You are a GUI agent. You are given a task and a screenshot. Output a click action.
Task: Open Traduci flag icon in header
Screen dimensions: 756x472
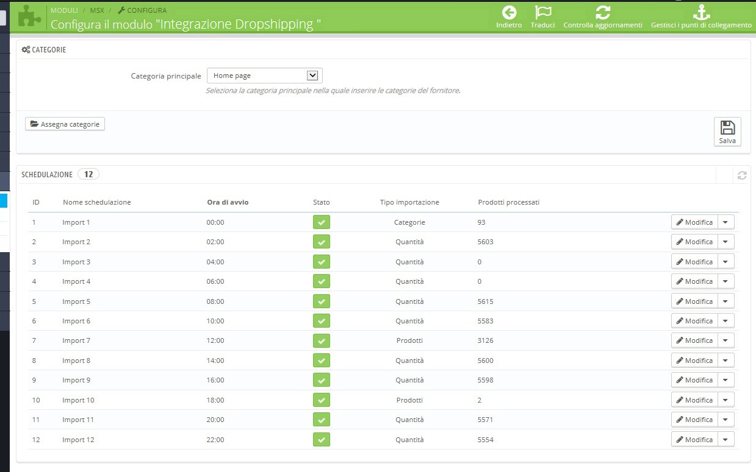click(x=542, y=13)
